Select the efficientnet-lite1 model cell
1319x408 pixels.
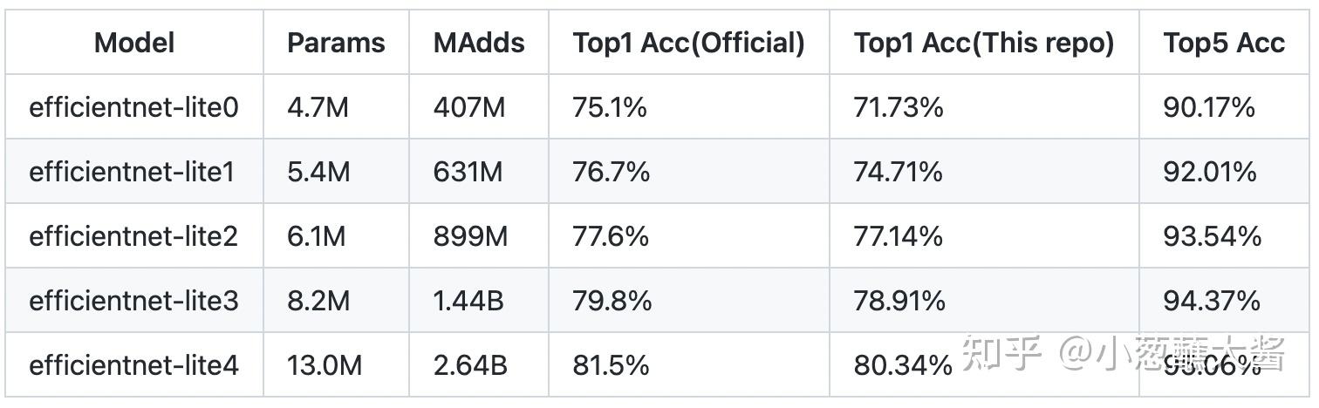(x=132, y=172)
